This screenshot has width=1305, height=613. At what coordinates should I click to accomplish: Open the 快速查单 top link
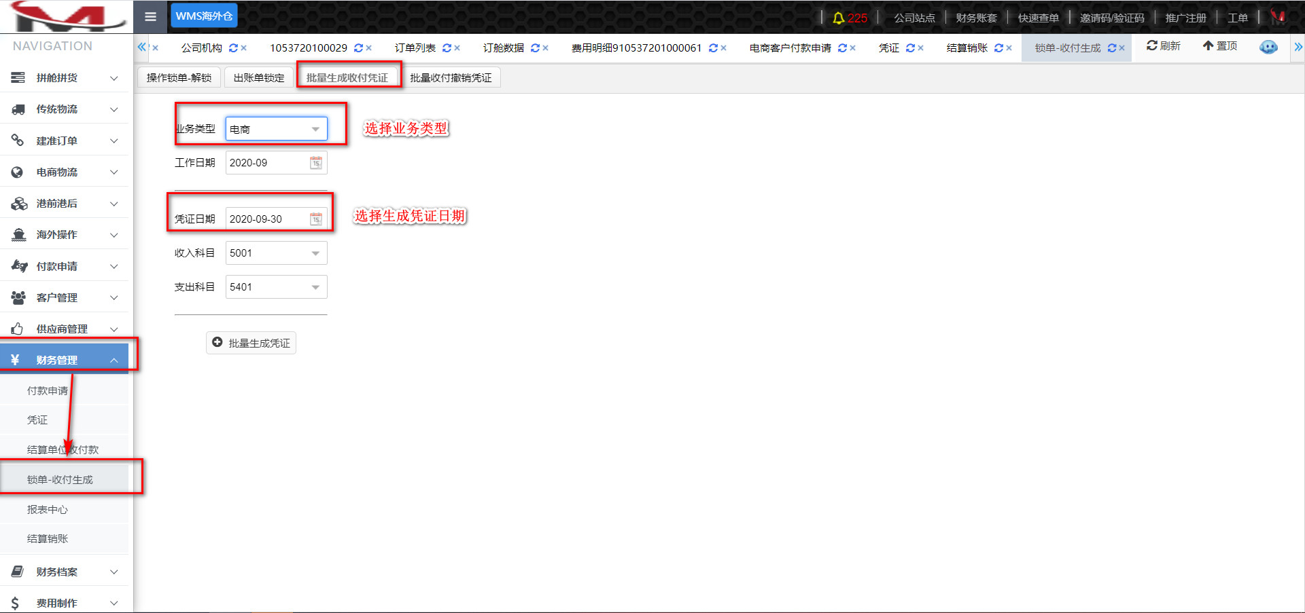tap(1038, 18)
